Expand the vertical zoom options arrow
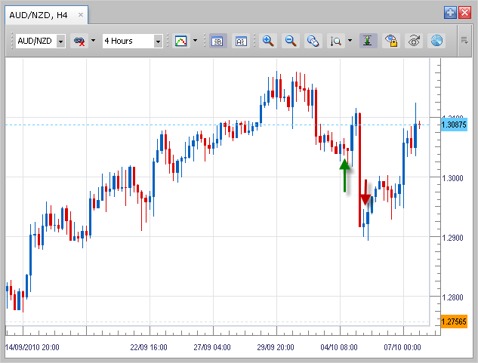Screen dimensions: 478x363 point(350,41)
